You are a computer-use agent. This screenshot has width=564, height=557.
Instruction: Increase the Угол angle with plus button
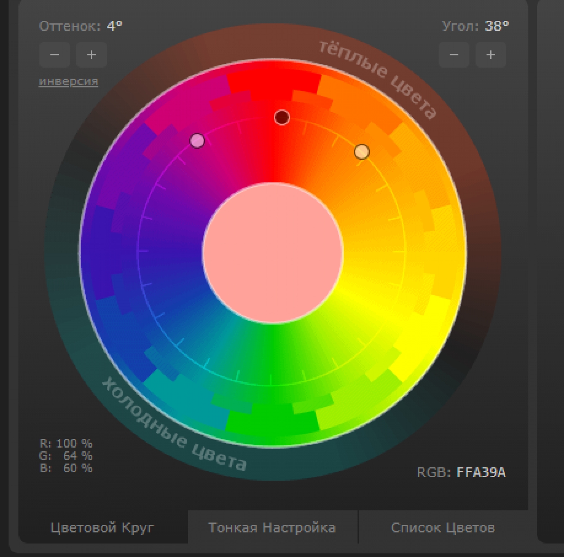coord(491,55)
